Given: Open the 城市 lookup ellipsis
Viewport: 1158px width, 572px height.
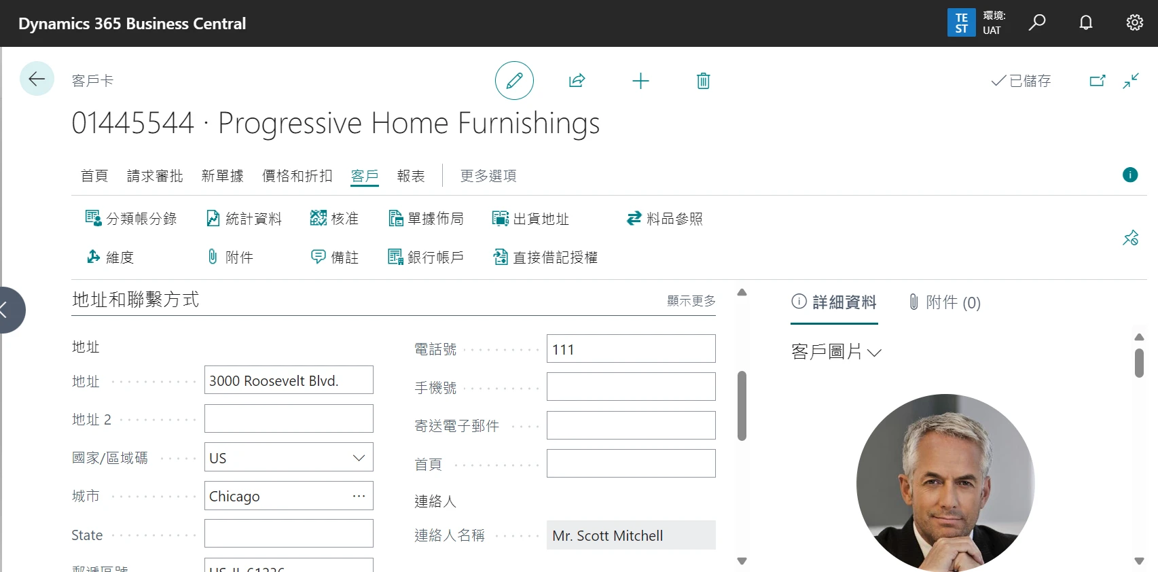Looking at the screenshot, I should 359,496.
